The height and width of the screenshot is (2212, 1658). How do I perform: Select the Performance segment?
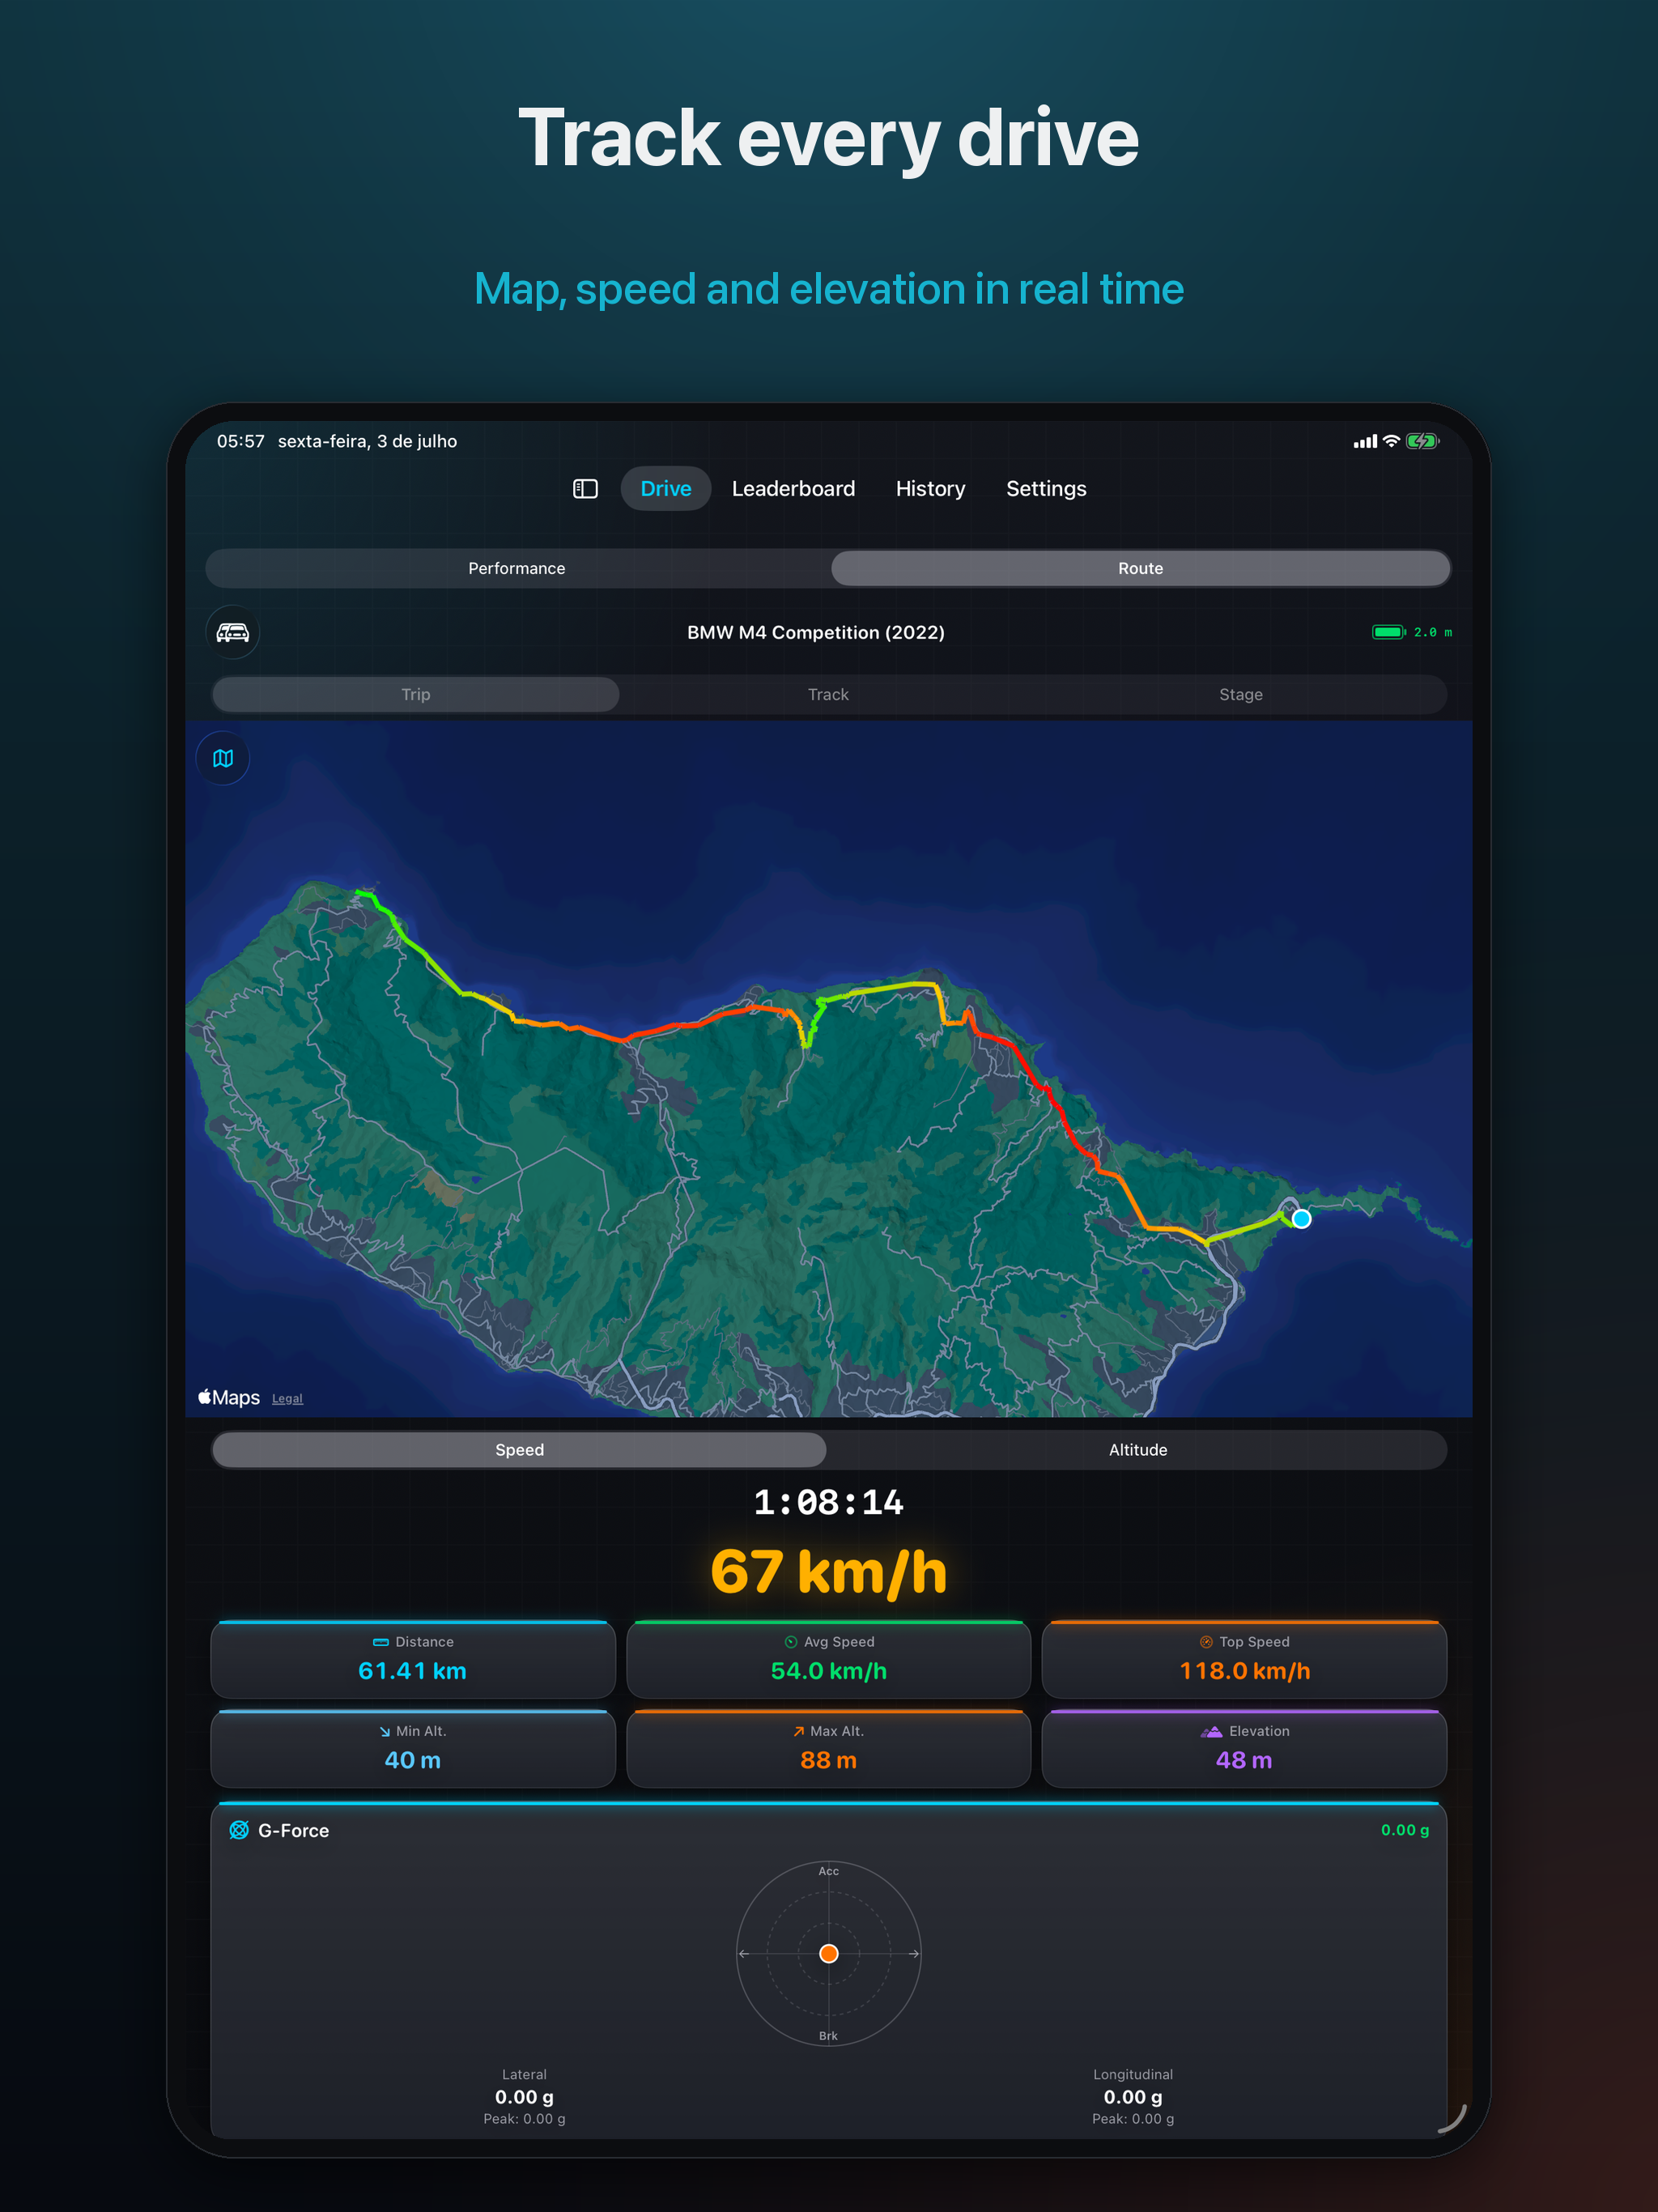517,568
